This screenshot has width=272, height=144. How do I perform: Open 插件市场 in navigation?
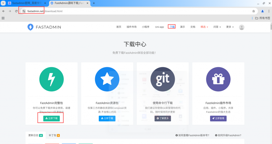[131, 27]
